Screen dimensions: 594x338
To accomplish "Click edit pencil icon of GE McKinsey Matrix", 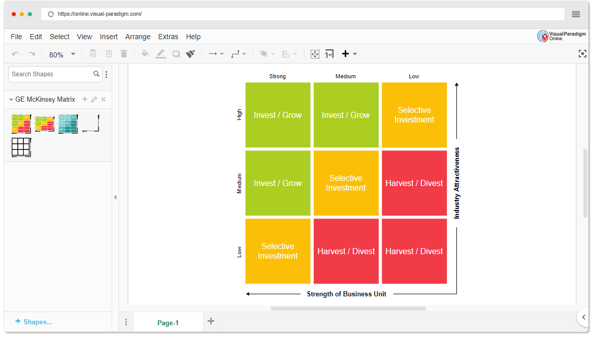I will tap(94, 100).
